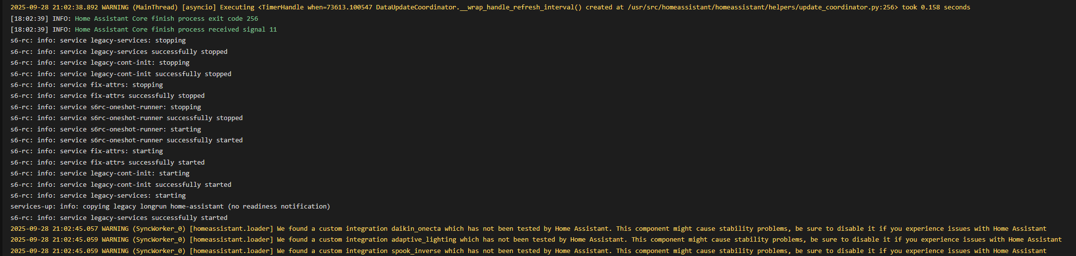The width and height of the screenshot is (1076, 256).
Task: Click the adaptive_lighting custom integration warning
Action: 536,240
